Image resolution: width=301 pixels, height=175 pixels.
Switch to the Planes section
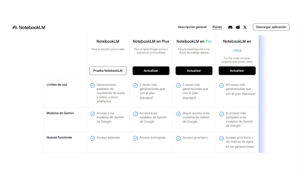point(217,27)
